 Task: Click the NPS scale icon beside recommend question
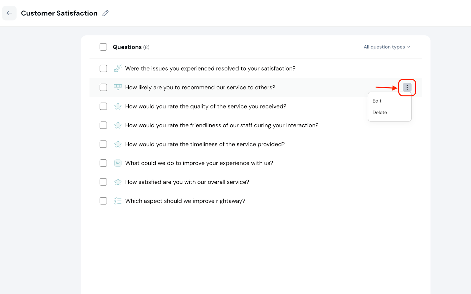pyautogui.click(x=118, y=87)
